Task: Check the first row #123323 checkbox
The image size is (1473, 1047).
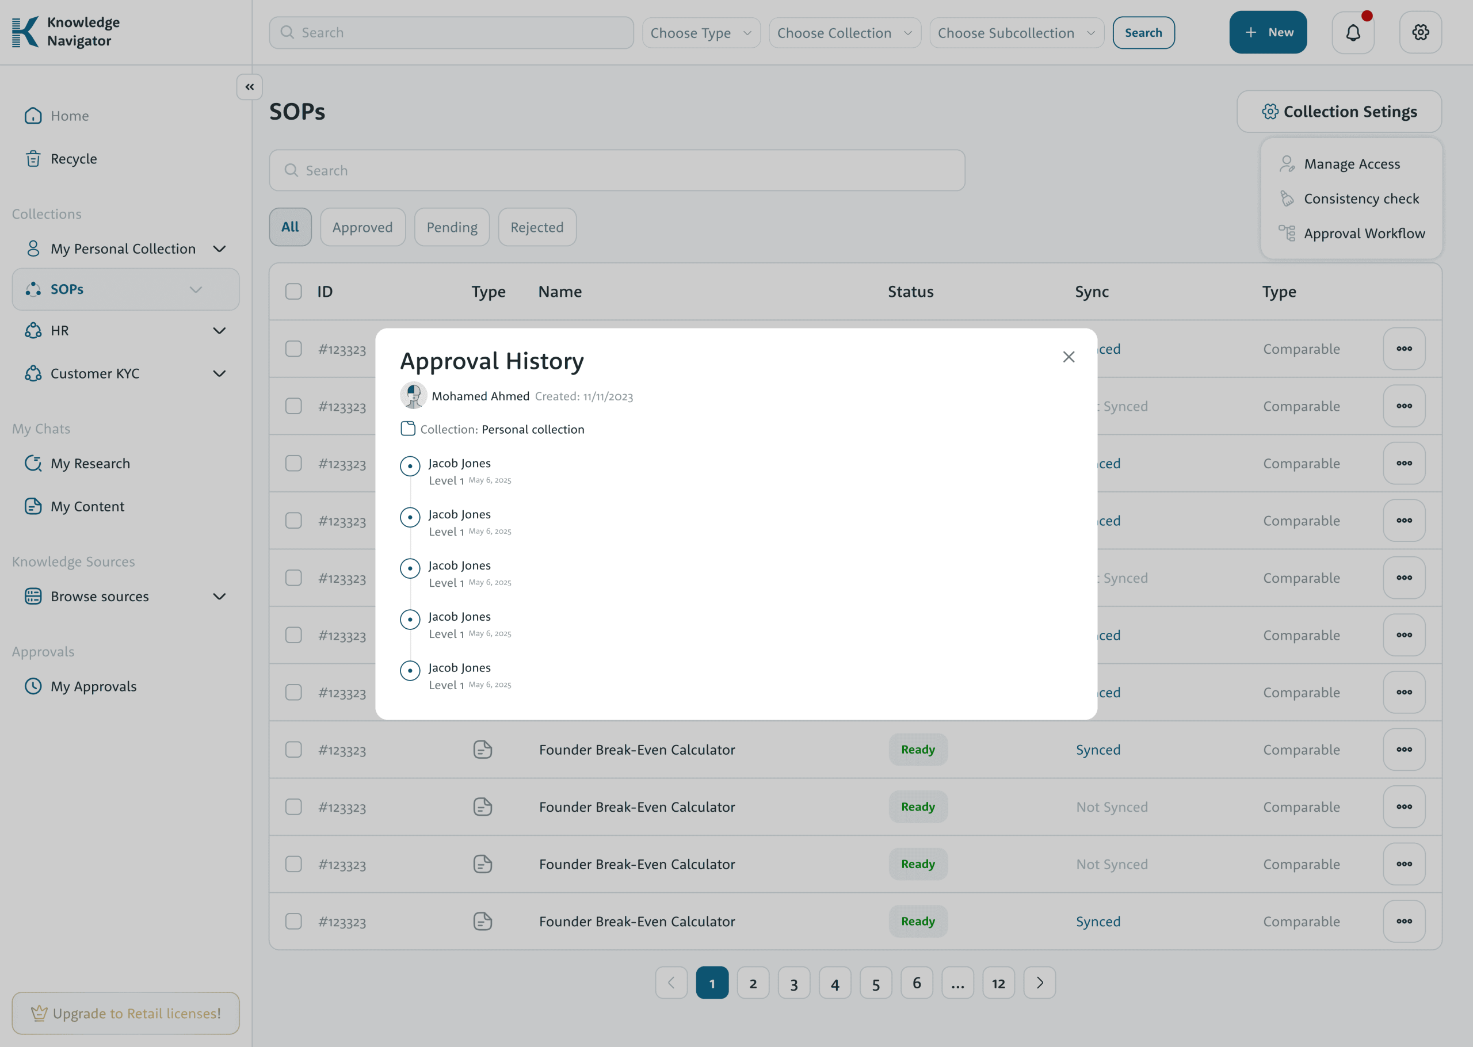Action: click(x=293, y=349)
